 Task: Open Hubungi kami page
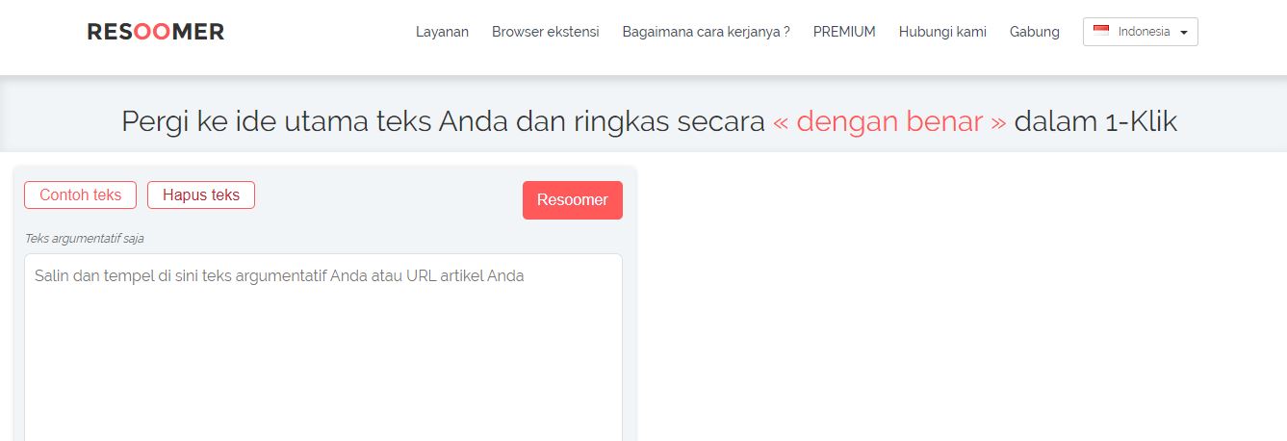pyautogui.click(x=942, y=32)
